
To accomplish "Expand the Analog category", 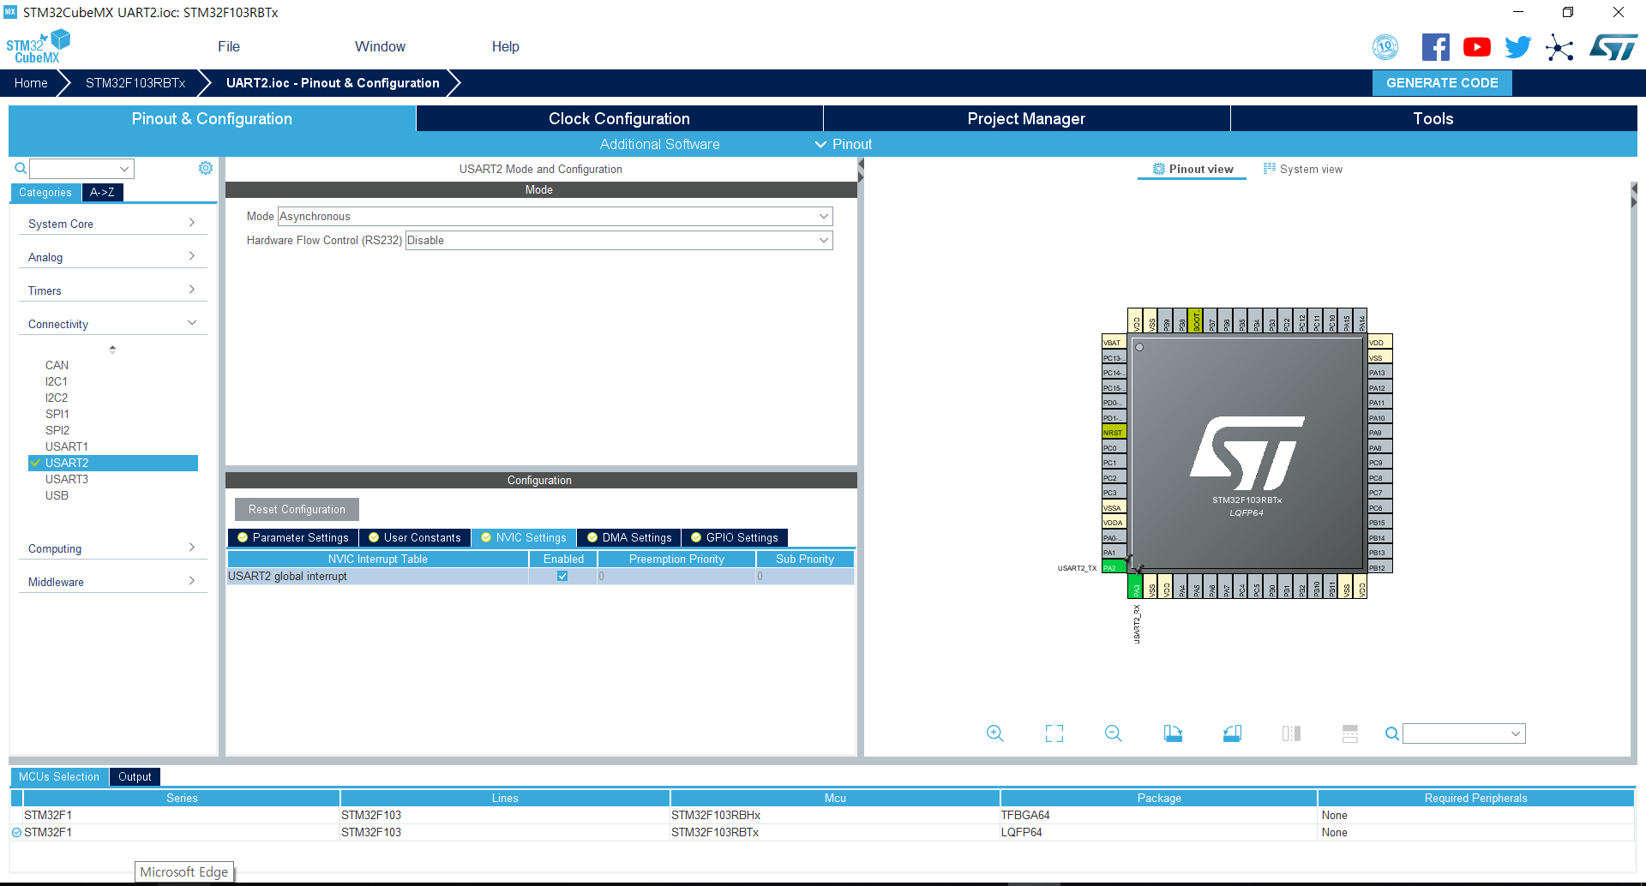I will (x=112, y=257).
